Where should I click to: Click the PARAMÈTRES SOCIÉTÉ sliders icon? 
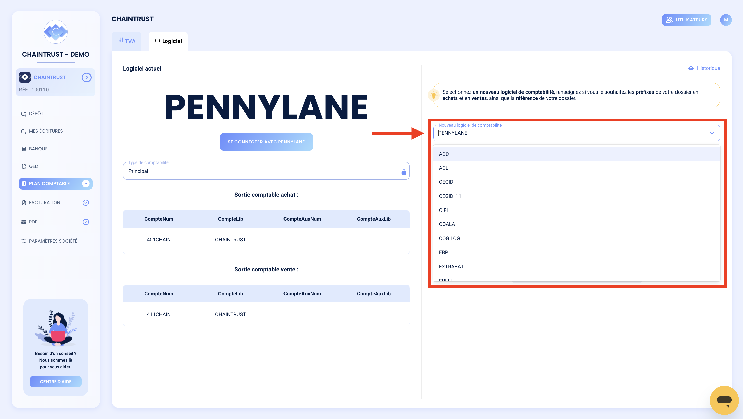pos(24,241)
